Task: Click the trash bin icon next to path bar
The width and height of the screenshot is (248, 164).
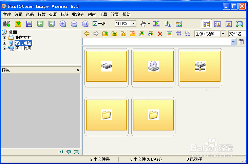Action: [x=241, y=42]
